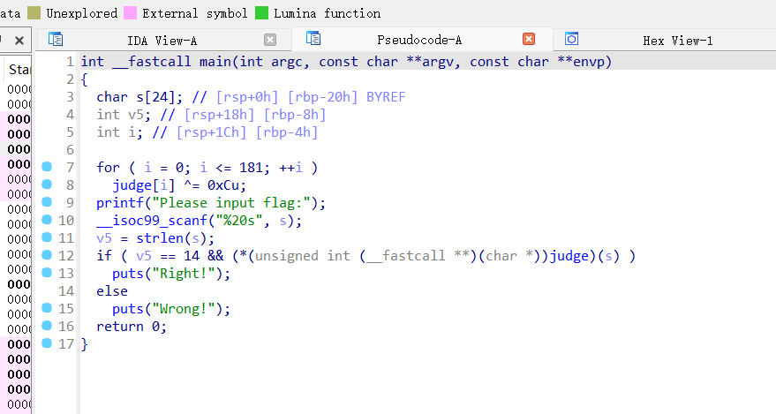Click the __isoc99_scanf function call

point(152,221)
